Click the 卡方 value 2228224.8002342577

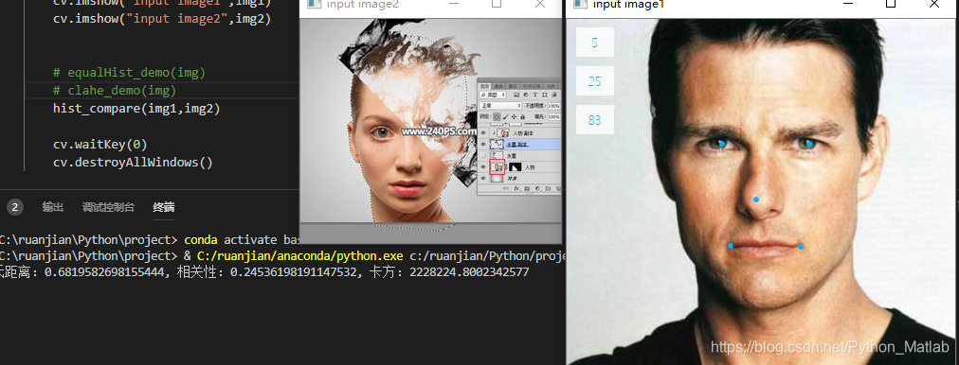click(x=469, y=271)
